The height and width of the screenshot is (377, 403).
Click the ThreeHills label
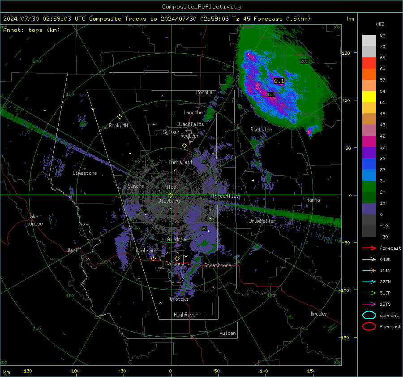click(x=225, y=196)
